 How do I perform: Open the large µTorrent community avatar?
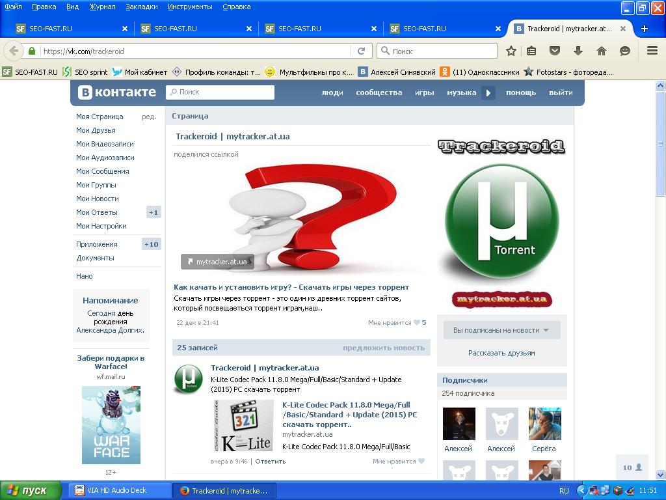tap(501, 221)
